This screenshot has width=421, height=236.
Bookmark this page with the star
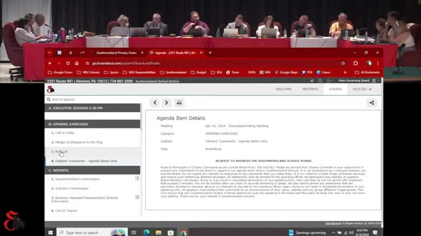343,64
